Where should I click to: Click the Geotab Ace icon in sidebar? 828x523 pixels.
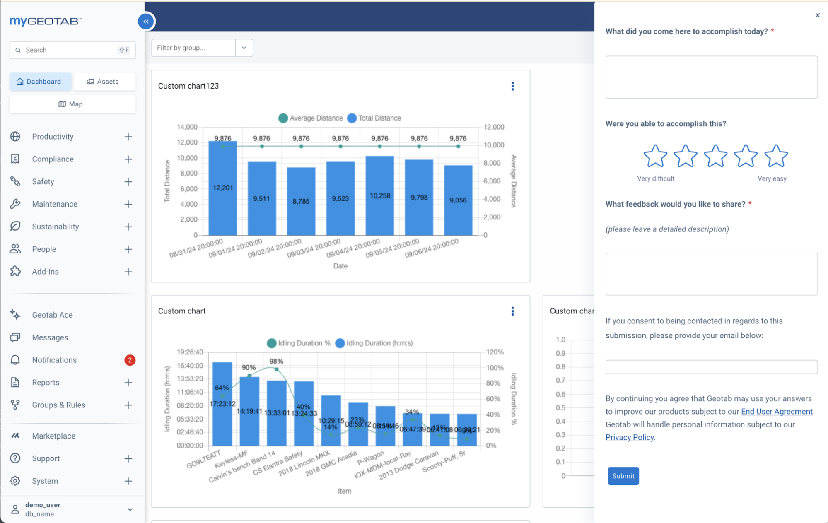[x=15, y=314]
